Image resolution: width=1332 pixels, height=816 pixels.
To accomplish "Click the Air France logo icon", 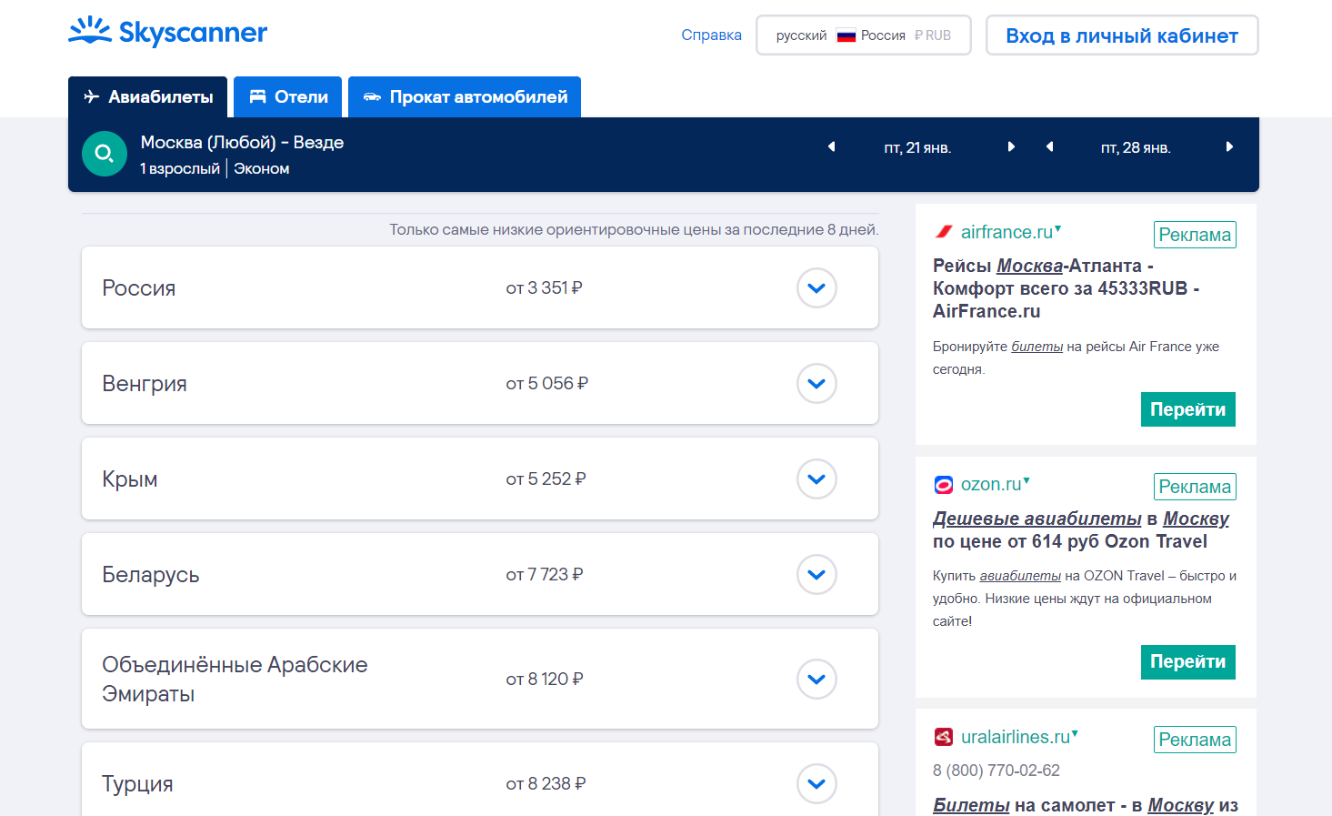I will (944, 232).
